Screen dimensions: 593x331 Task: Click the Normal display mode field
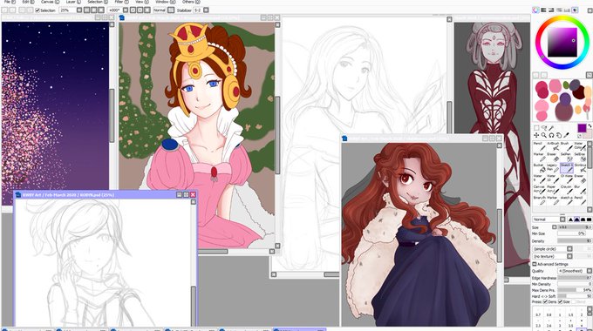point(160,10)
